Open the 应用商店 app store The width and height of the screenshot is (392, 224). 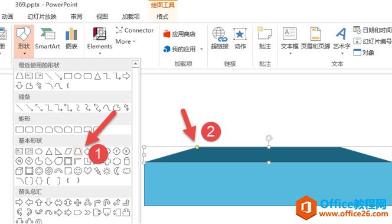(x=179, y=34)
